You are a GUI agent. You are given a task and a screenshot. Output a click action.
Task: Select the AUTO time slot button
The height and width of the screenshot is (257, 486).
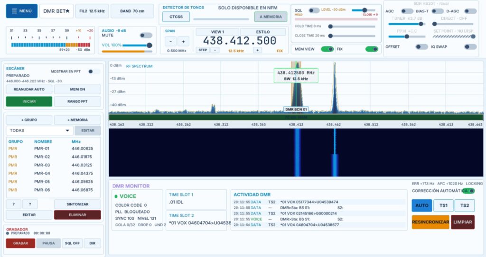422,206
